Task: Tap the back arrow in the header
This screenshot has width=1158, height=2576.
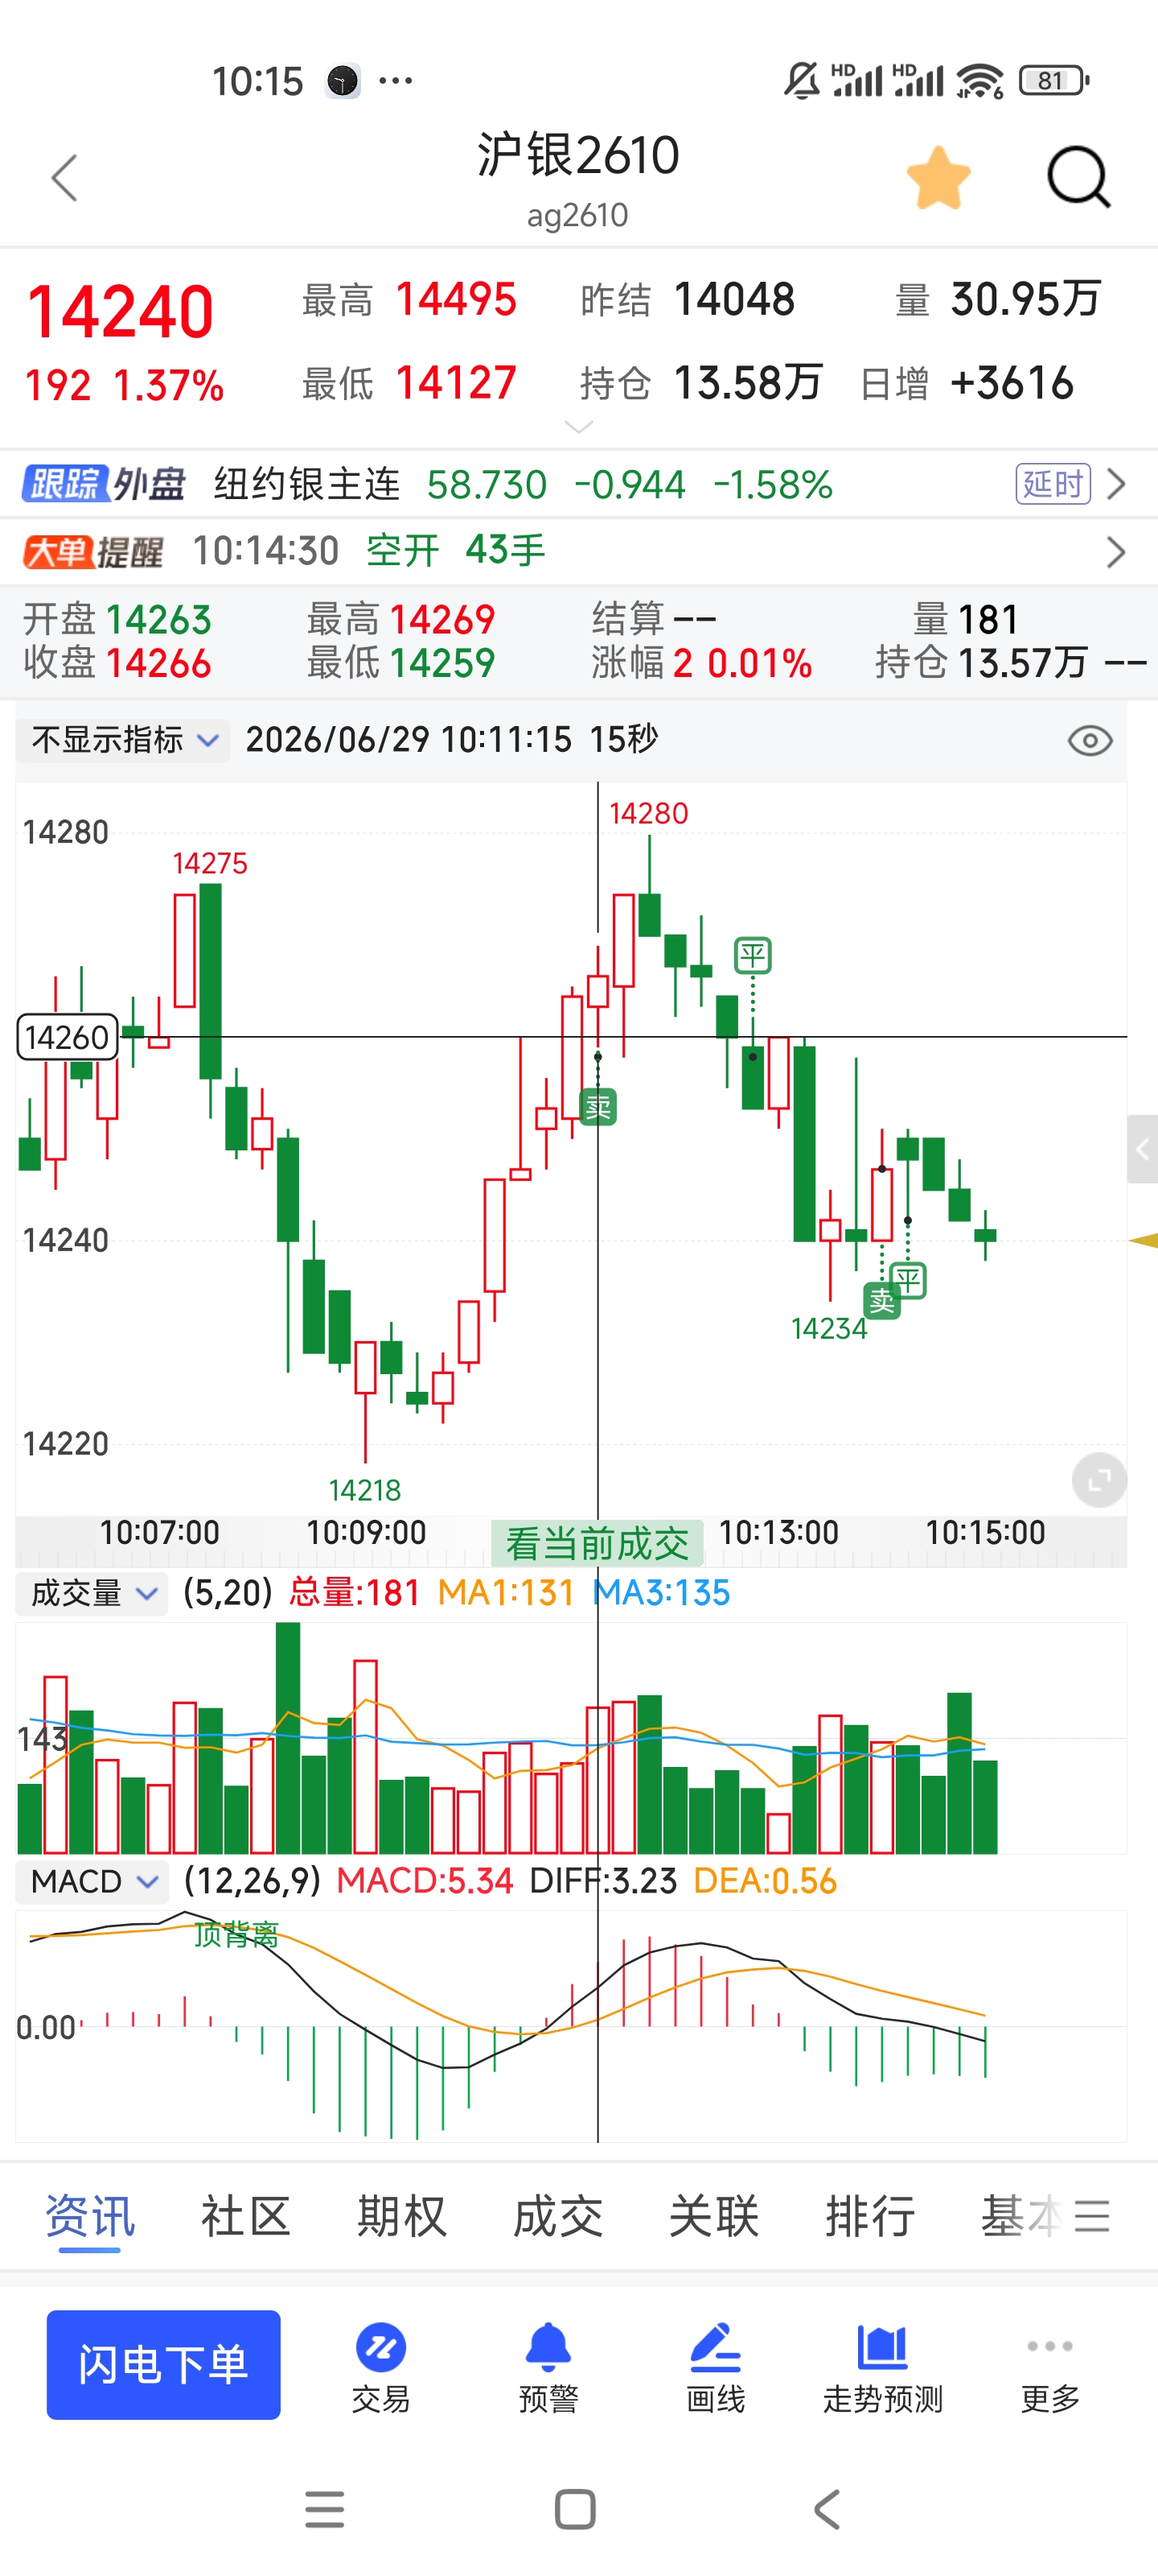Action: [x=65, y=178]
